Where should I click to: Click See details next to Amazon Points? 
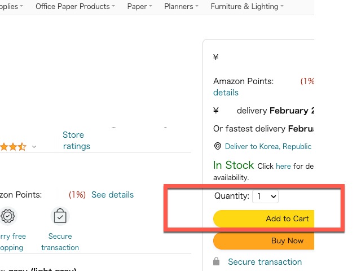112,195
